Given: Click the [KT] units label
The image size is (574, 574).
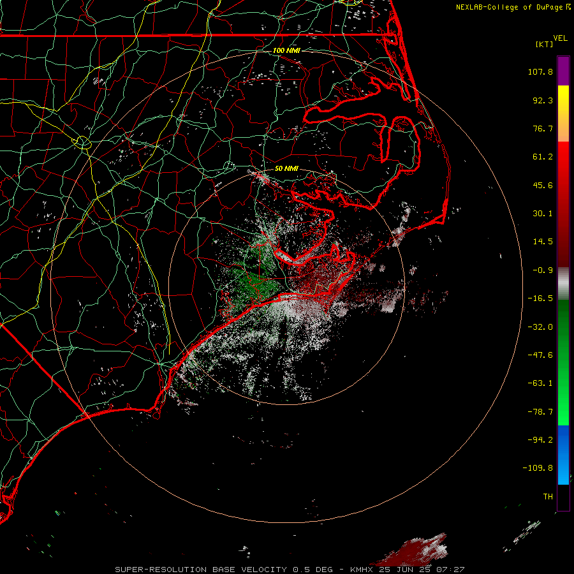Looking at the screenshot, I should (545, 44).
